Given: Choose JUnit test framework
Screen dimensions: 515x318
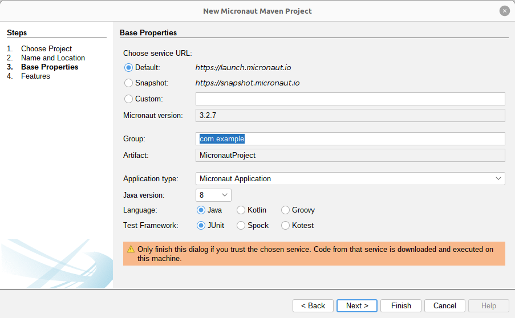Looking at the screenshot, I should [x=201, y=226].
